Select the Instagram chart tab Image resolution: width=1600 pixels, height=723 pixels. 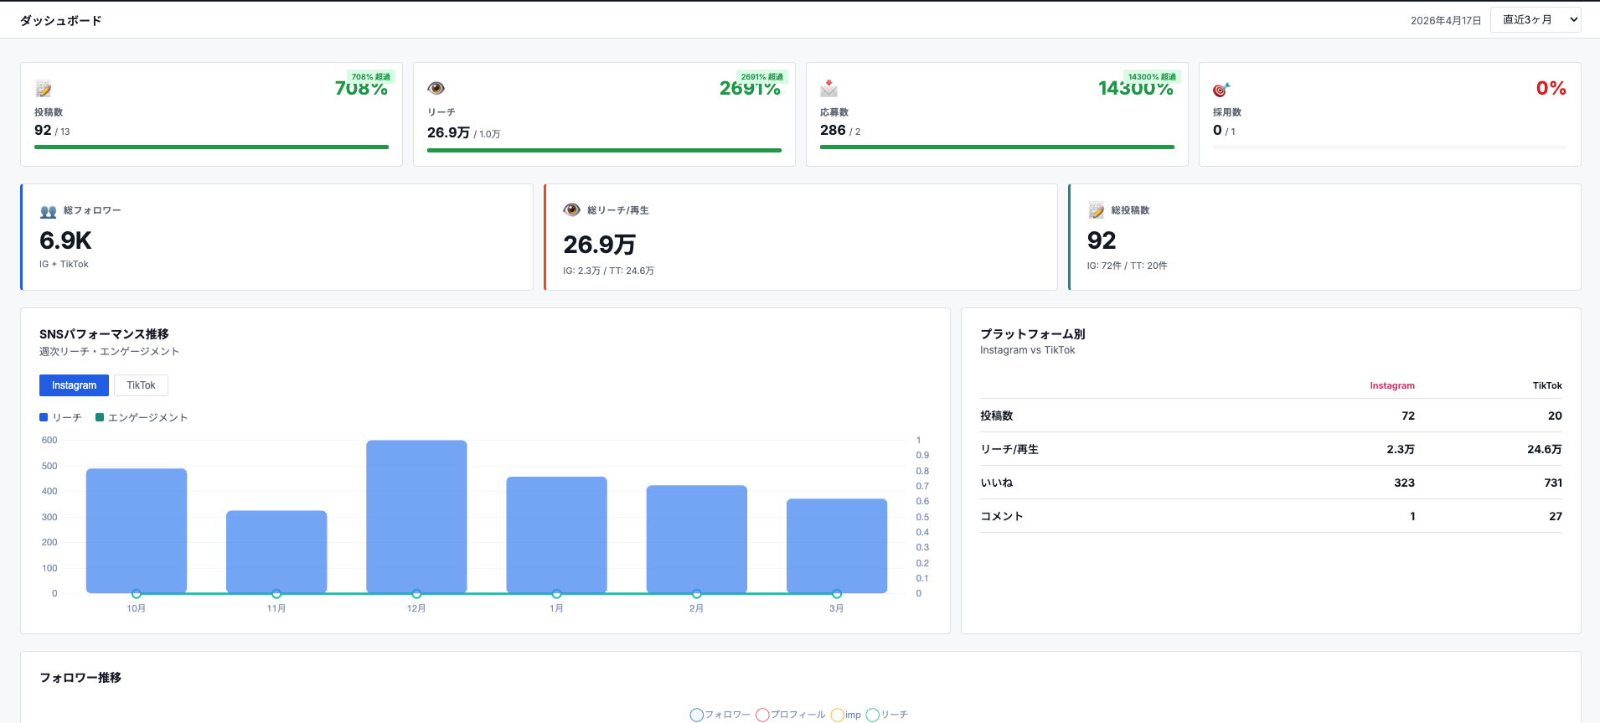click(74, 385)
